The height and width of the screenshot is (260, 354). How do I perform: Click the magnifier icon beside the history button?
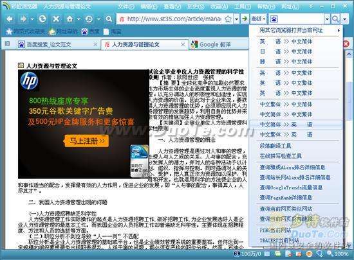tap(109, 19)
